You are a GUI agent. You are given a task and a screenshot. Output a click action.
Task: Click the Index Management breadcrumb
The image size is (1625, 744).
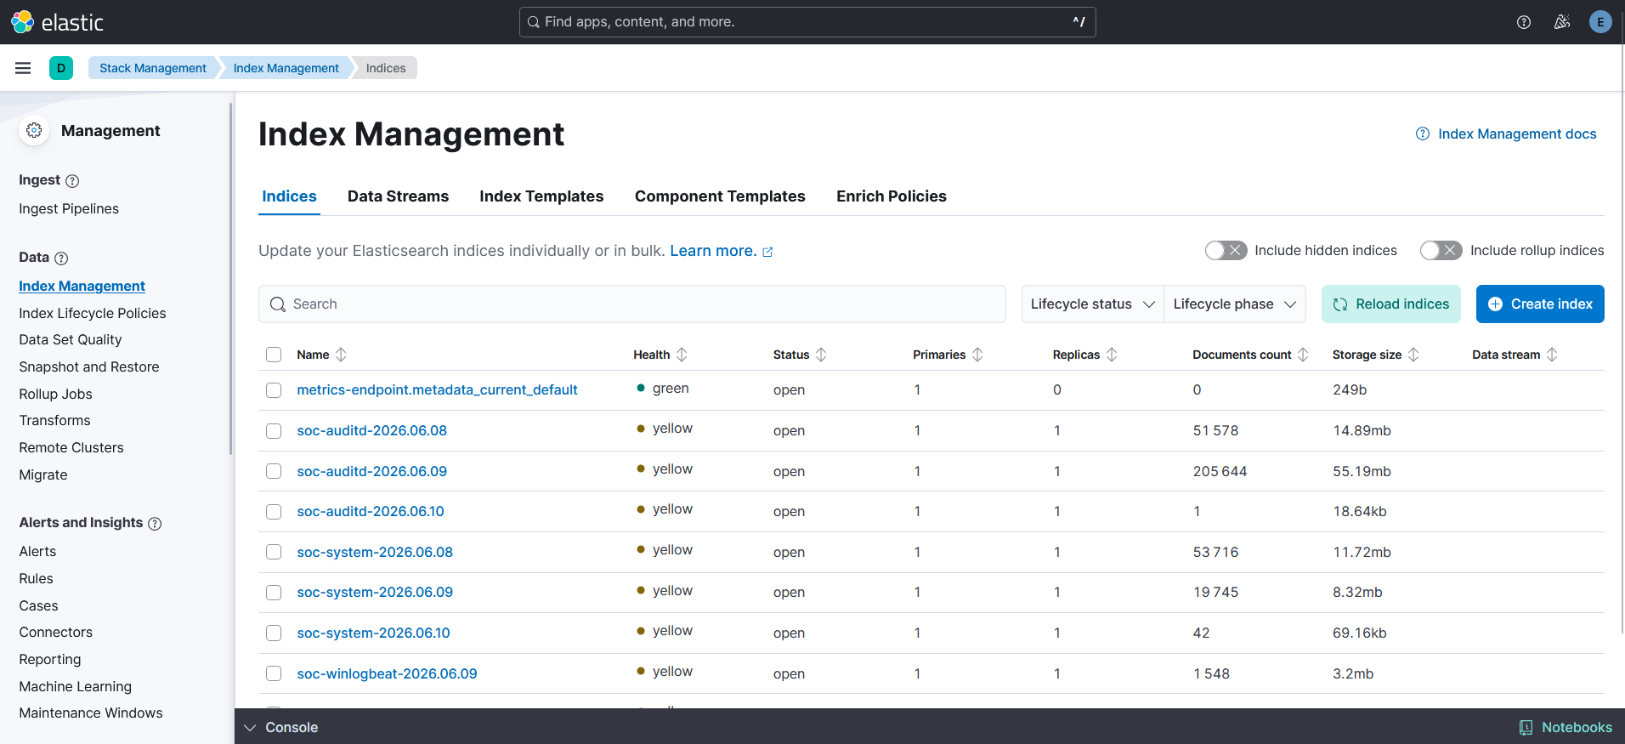click(286, 68)
